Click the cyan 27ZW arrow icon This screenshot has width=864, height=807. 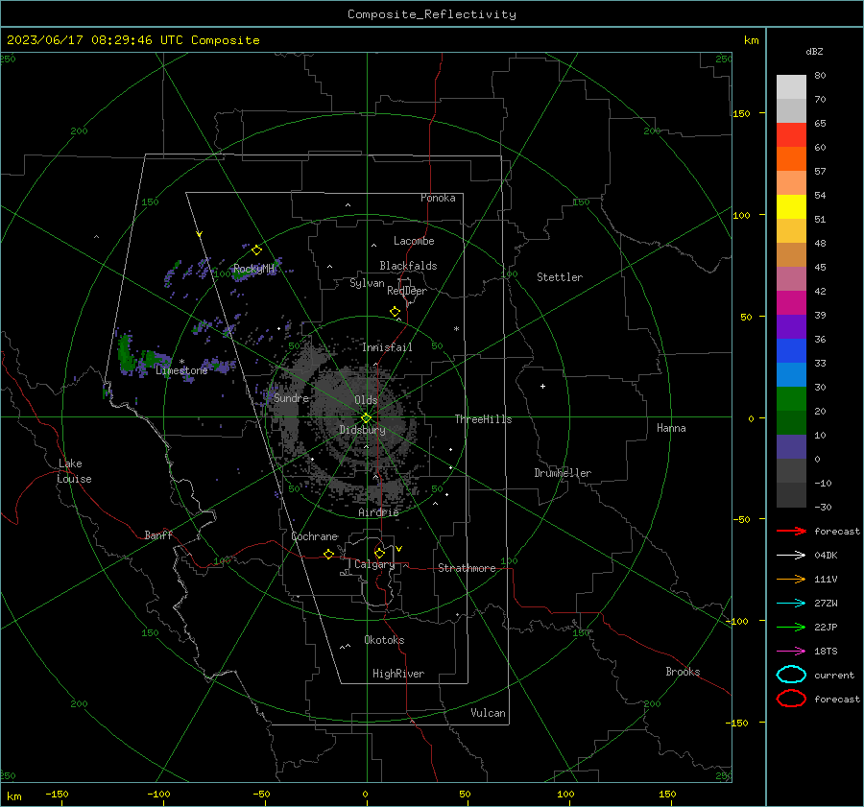[791, 604]
